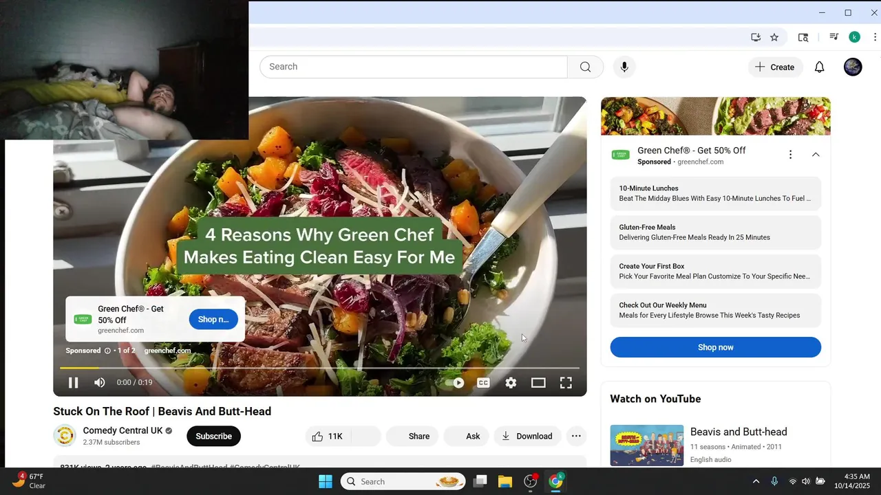Subscribe to Comedy Central UK
This screenshot has width=881, height=495.
click(x=213, y=436)
